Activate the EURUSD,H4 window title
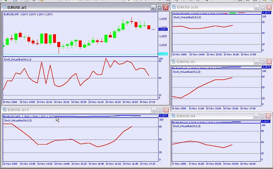Viewport: 273px width, 169px height. point(186,116)
